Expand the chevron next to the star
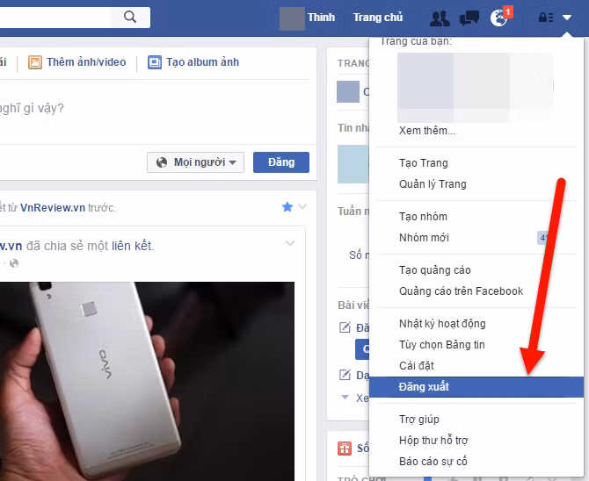The height and width of the screenshot is (481, 589). point(302,206)
